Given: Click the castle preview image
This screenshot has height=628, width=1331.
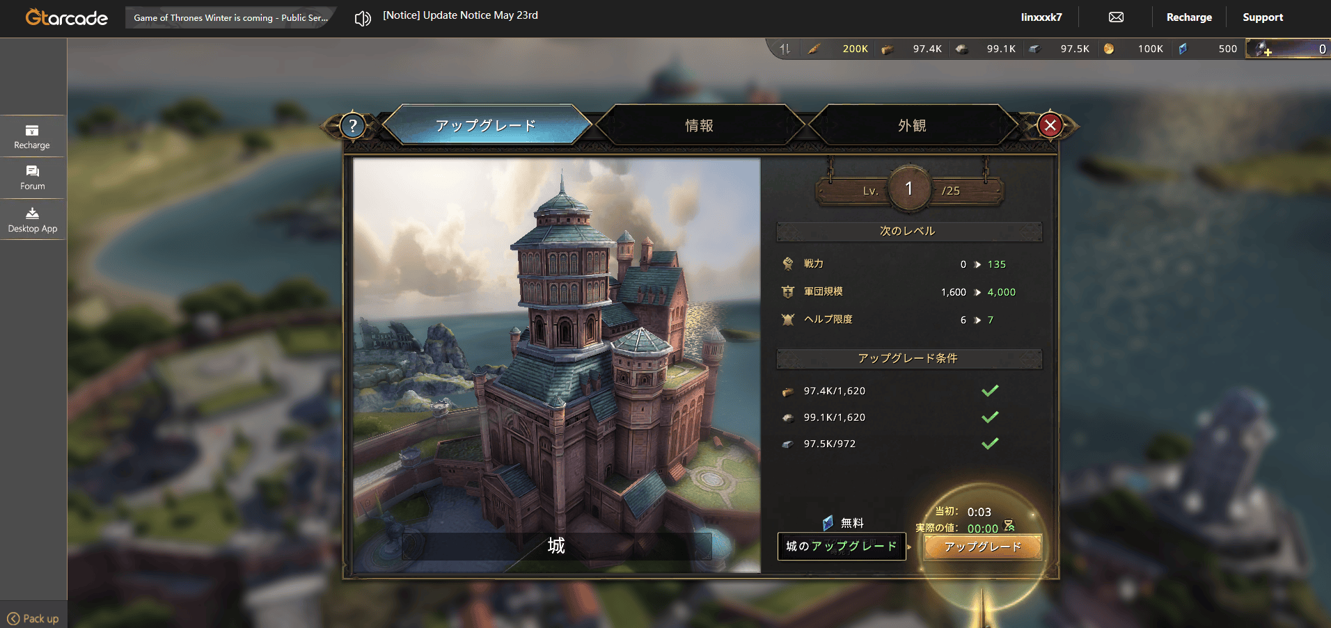Looking at the screenshot, I should tap(557, 365).
